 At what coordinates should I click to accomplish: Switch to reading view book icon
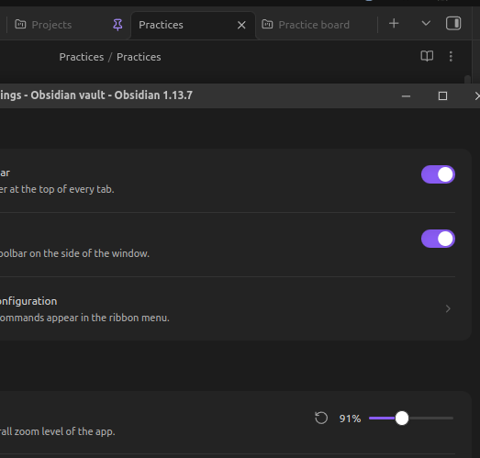coord(427,56)
